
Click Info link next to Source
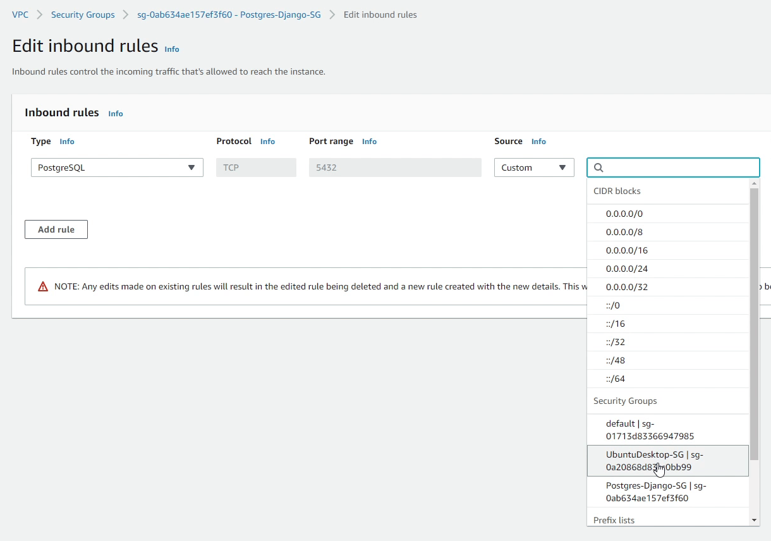tap(538, 142)
